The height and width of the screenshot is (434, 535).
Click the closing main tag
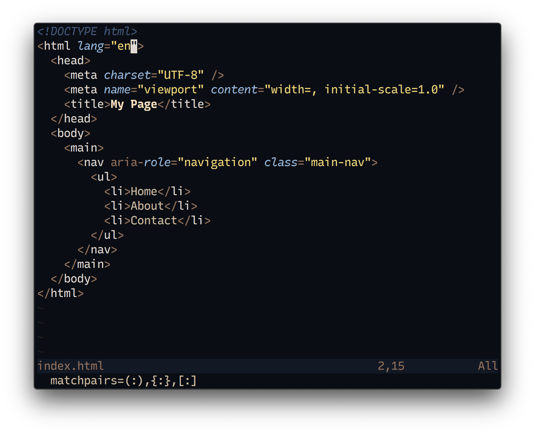point(87,264)
